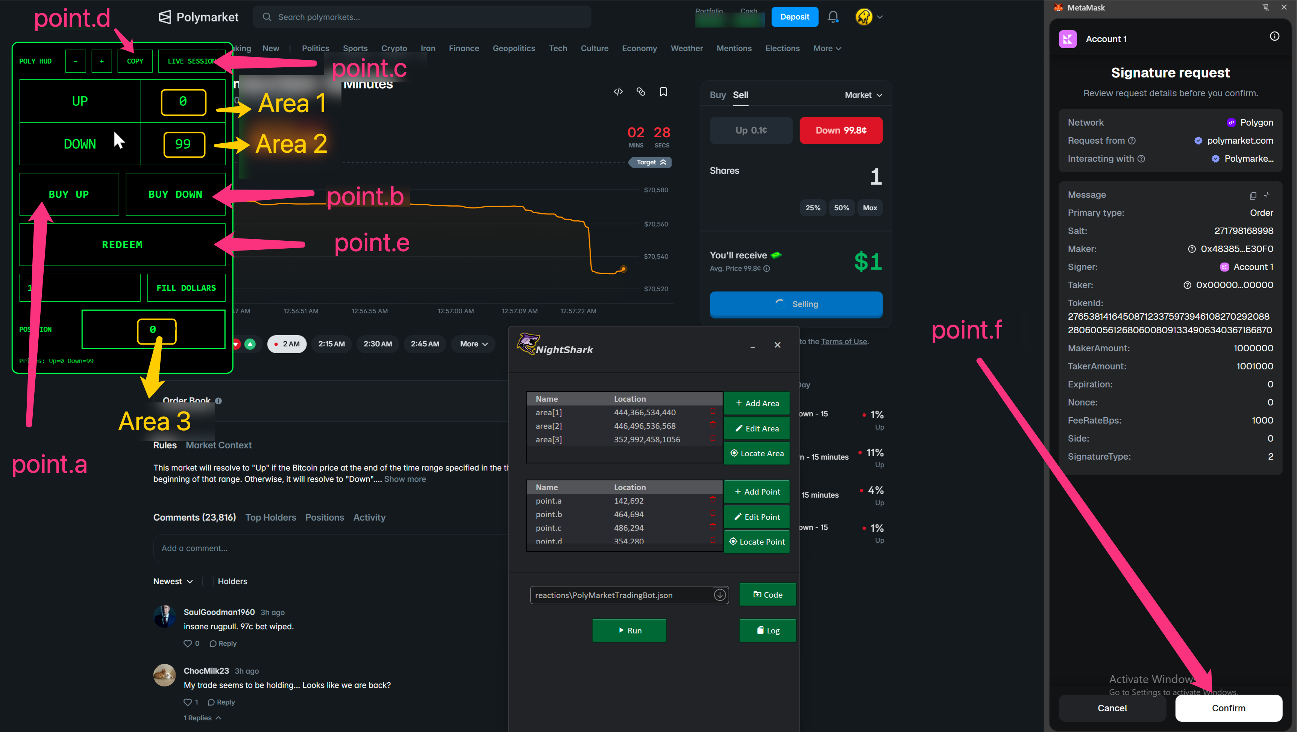Delete area[3] using its red trash icon
The image size is (1297, 732).
[x=713, y=439]
